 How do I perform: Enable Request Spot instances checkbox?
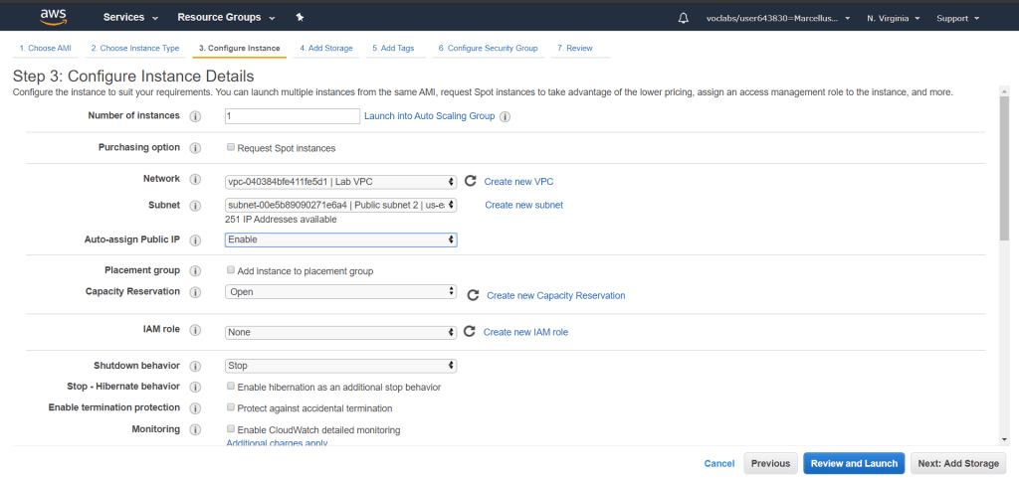pos(231,148)
